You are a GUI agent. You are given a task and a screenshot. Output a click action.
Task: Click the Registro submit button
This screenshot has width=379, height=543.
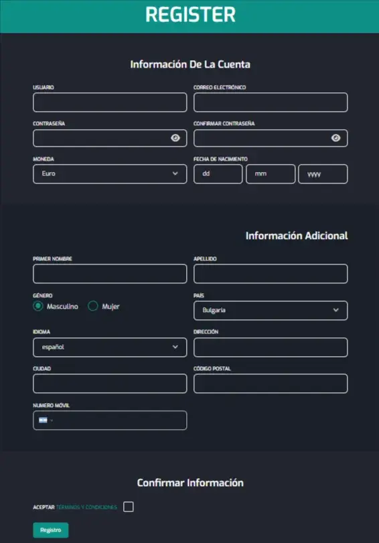51,530
